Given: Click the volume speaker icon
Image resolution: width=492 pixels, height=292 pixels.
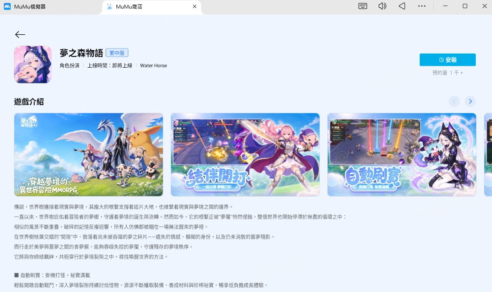Looking at the screenshot, I should pyautogui.click(x=382, y=6).
